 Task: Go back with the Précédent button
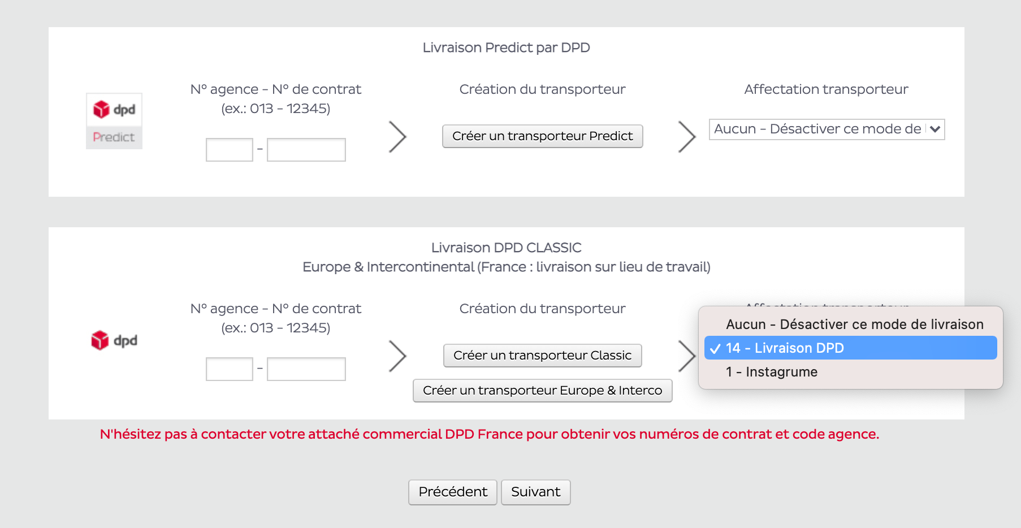coord(452,492)
